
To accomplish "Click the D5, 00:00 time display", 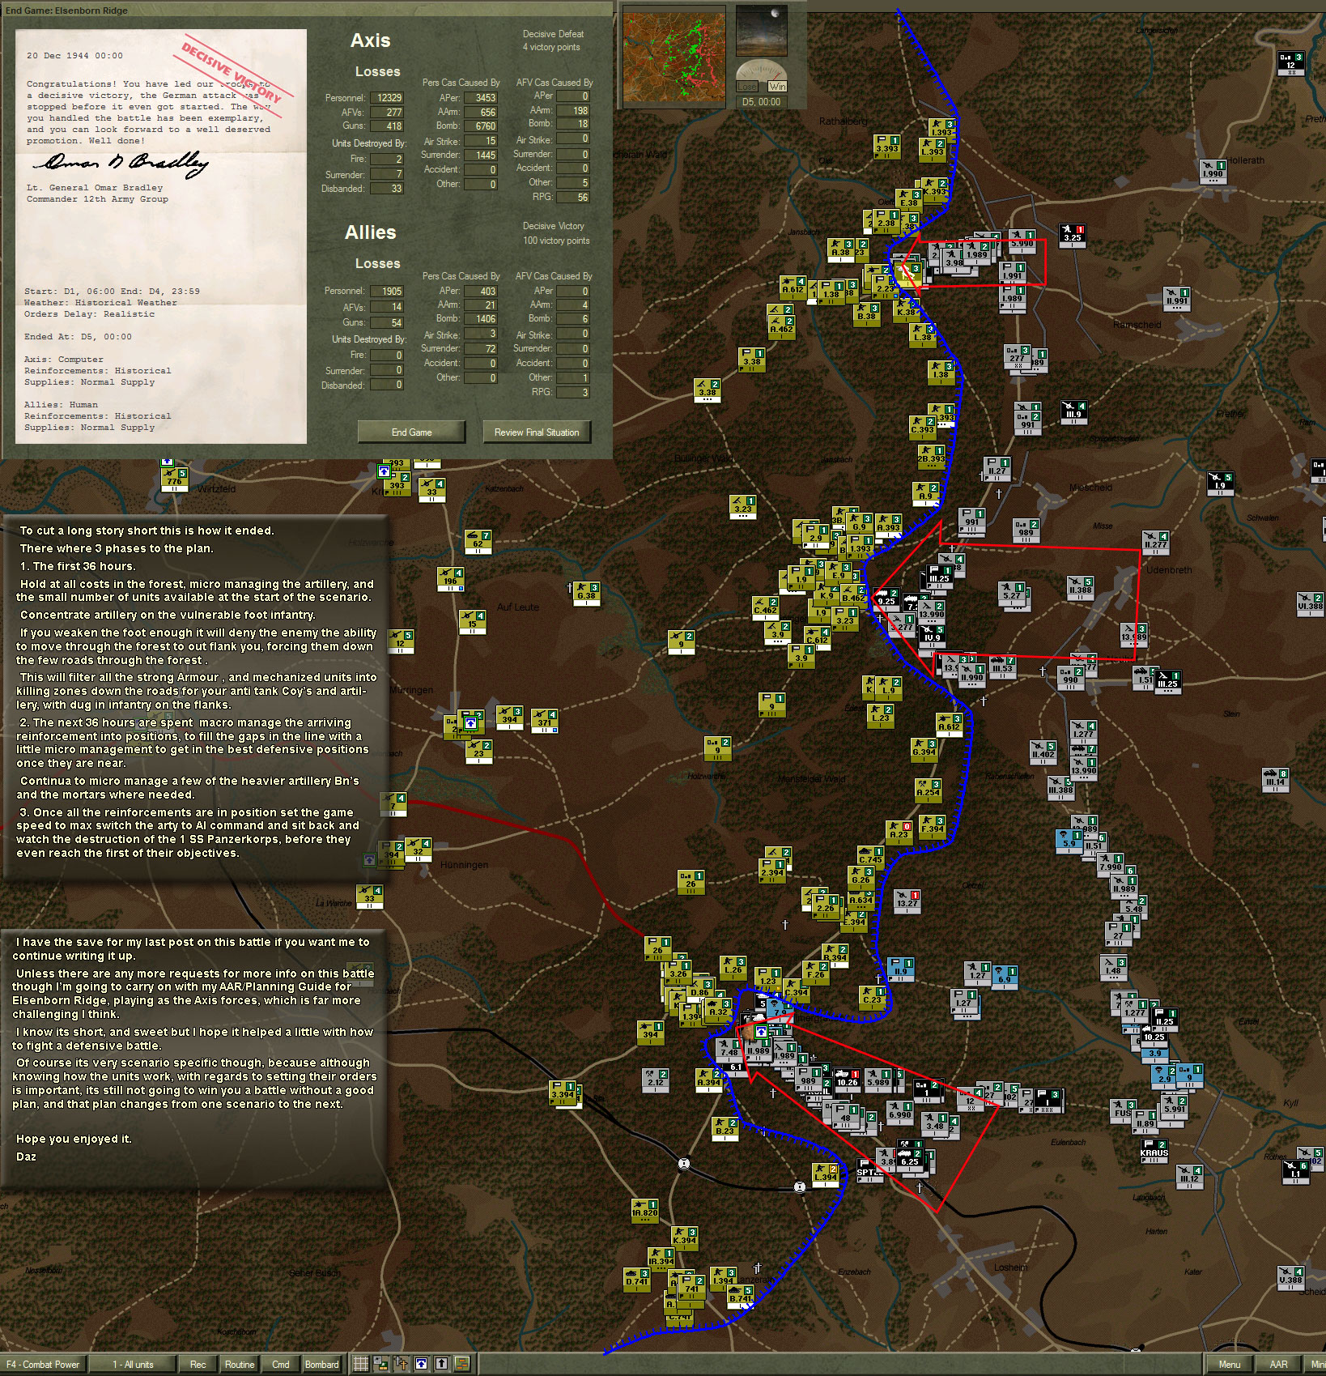I will 761,102.
